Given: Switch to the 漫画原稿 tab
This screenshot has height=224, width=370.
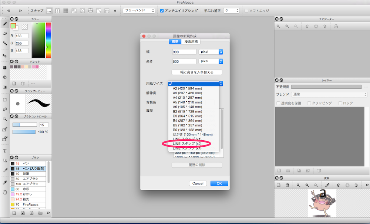Looking at the screenshot, I should [x=191, y=42].
